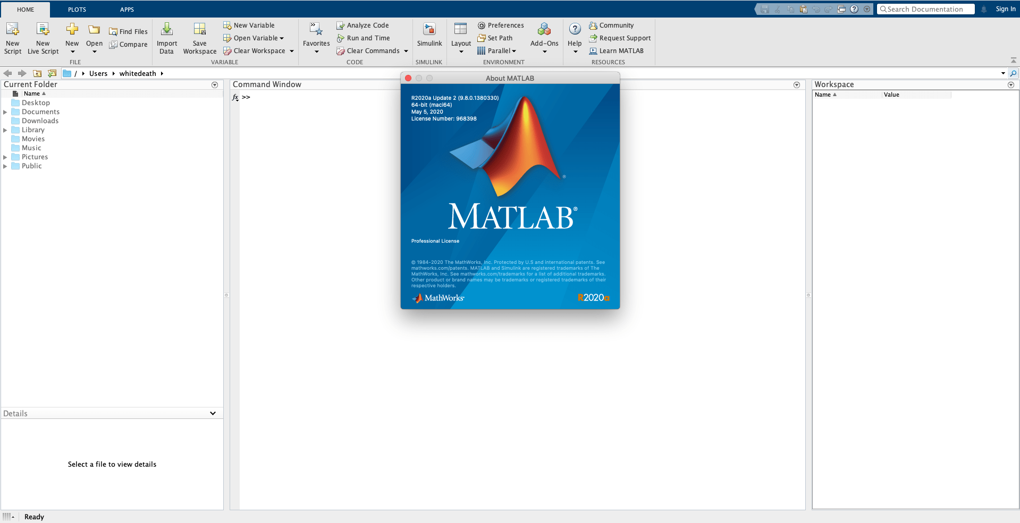This screenshot has height=523, width=1020.
Task: Switch to the PLOTS ribbon tab
Action: [77, 9]
